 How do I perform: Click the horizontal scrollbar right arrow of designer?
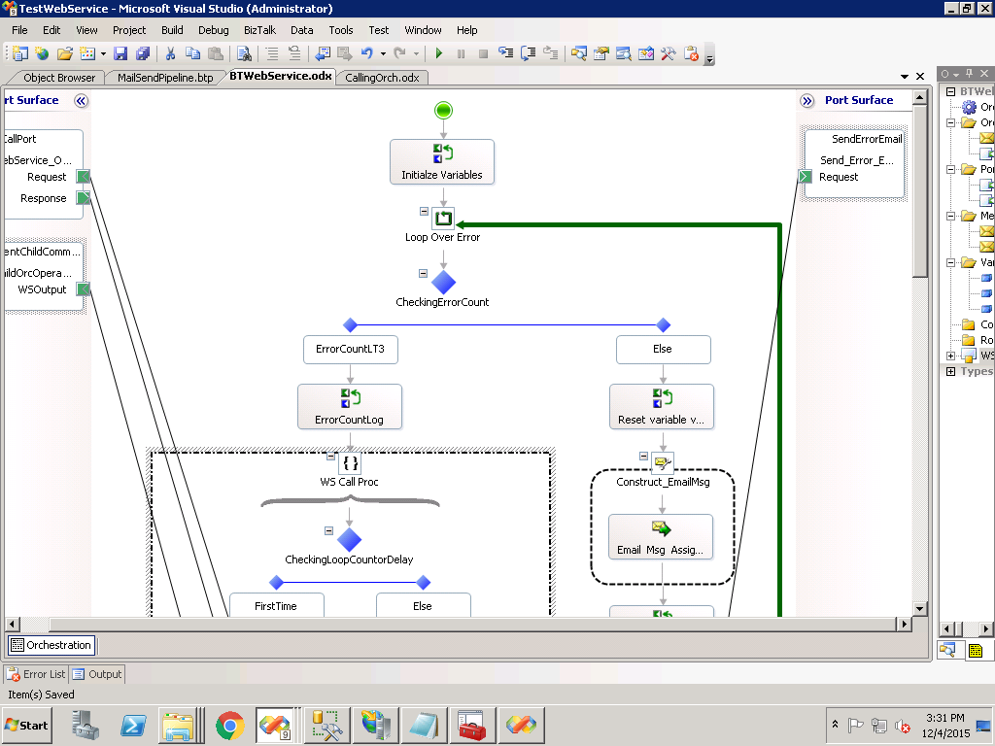click(905, 625)
